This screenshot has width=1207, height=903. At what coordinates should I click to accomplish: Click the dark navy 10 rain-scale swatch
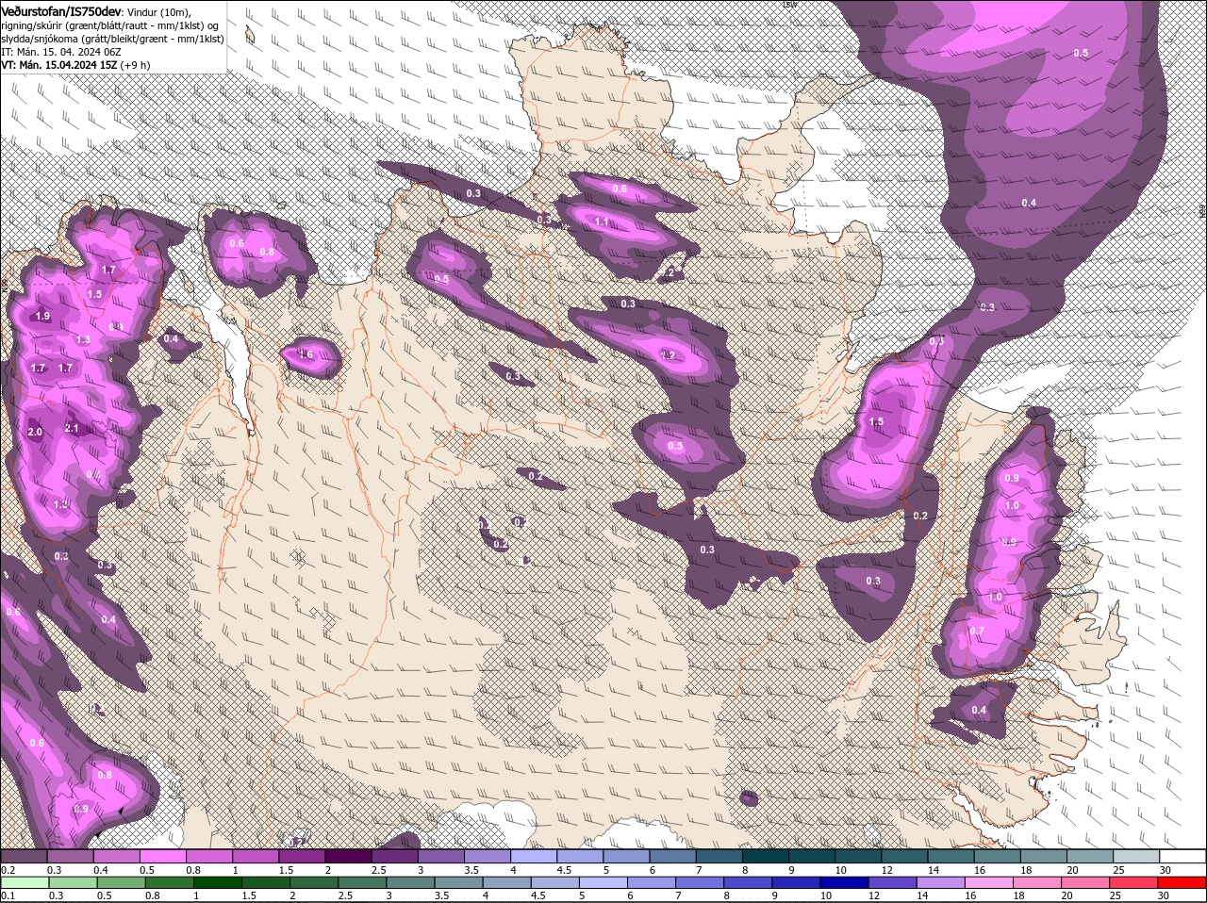[x=844, y=883]
